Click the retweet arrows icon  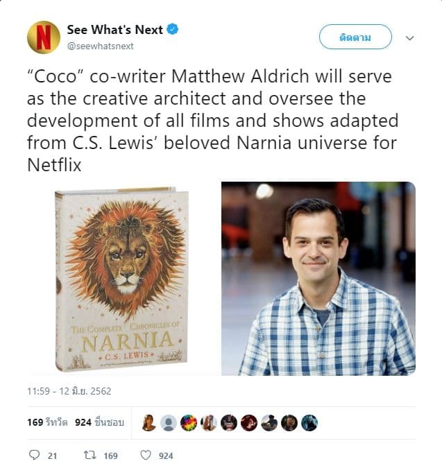tap(90, 455)
